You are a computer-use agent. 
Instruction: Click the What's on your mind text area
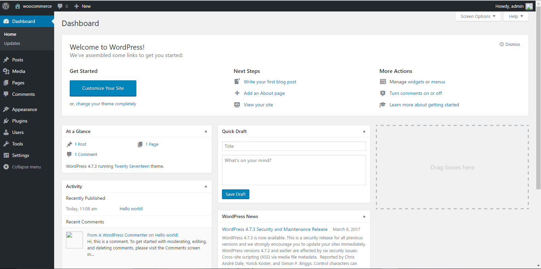(x=294, y=170)
